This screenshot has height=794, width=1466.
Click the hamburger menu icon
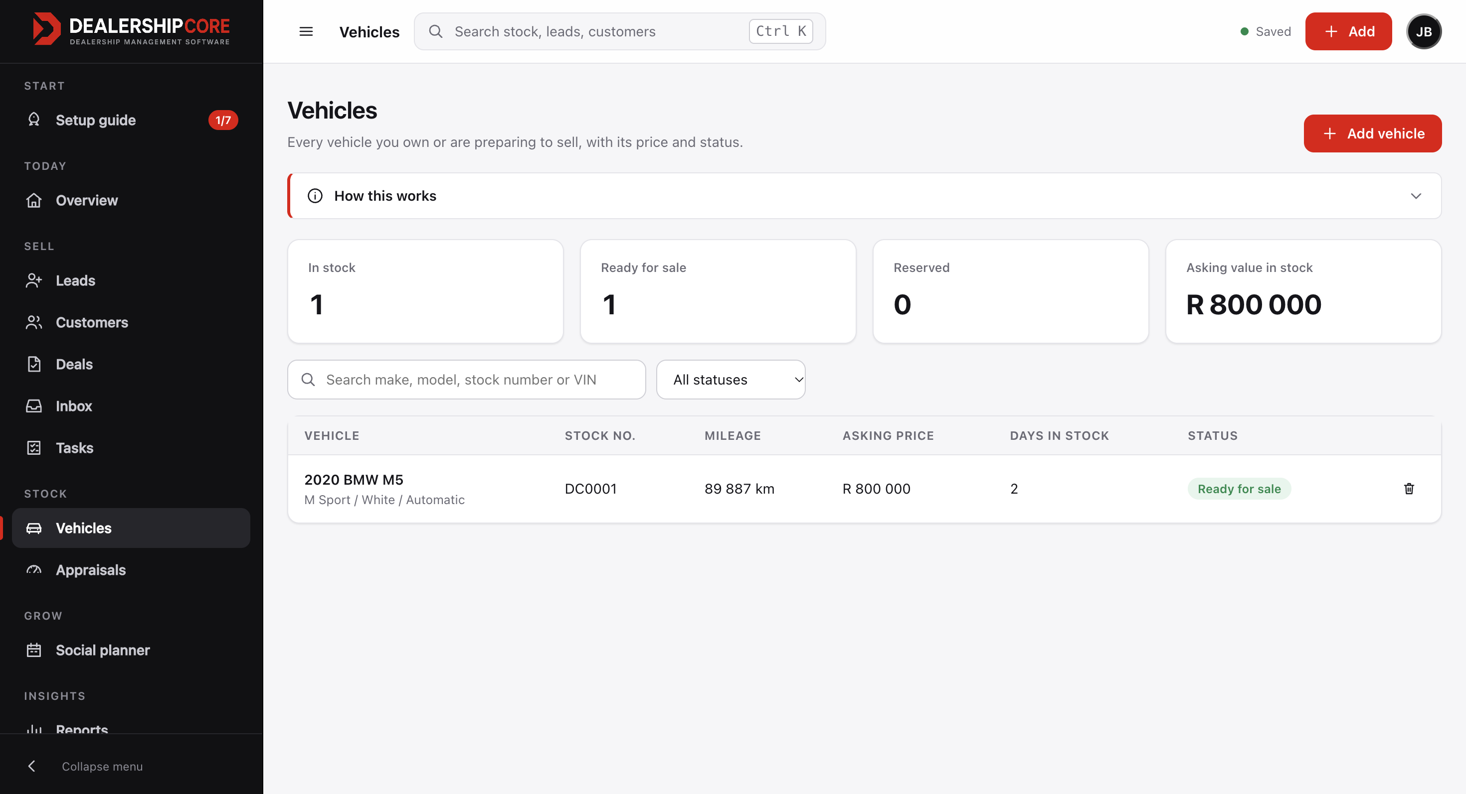[x=306, y=31]
